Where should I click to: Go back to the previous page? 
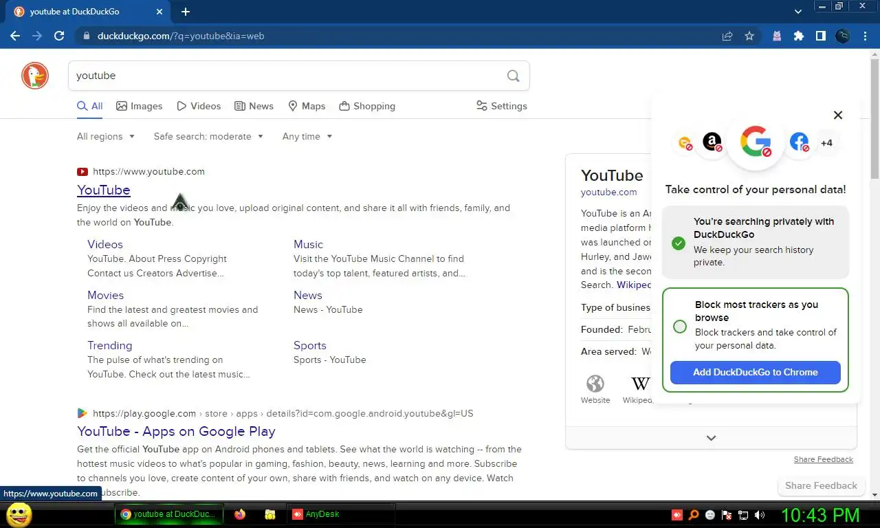(x=15, y=36)
